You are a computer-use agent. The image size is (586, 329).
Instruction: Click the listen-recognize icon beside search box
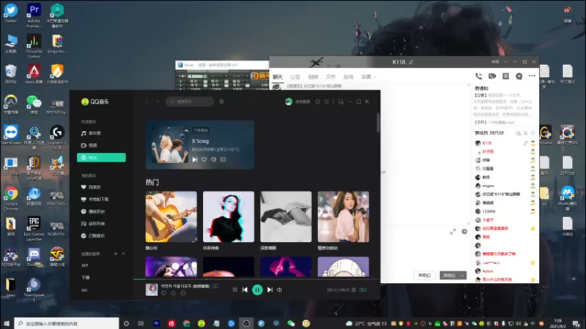(222, 102)
